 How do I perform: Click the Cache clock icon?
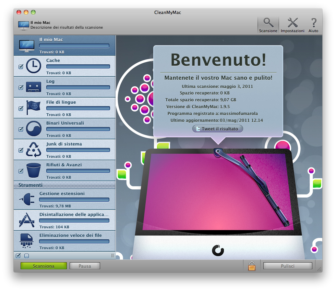click(34, 66)
